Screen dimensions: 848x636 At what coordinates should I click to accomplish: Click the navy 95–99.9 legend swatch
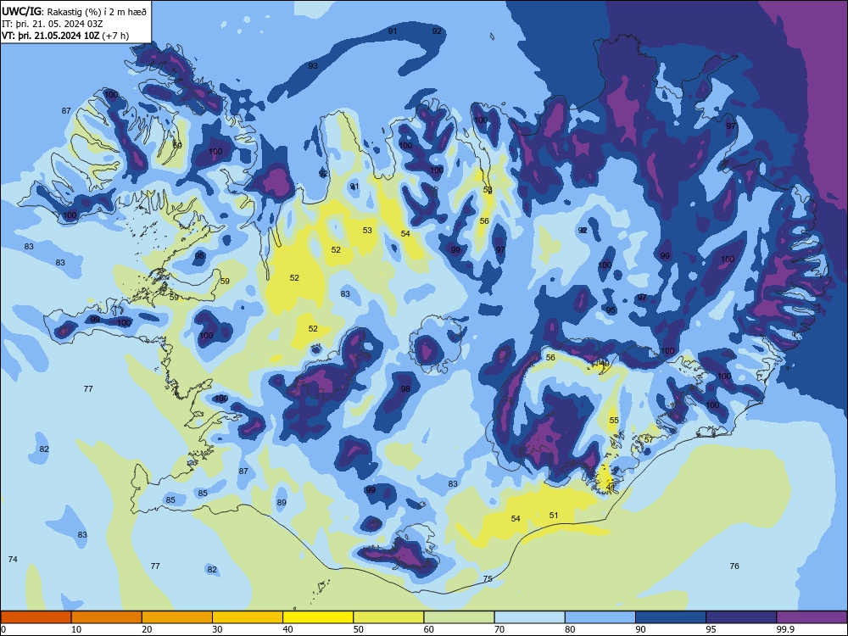(741, 617)
